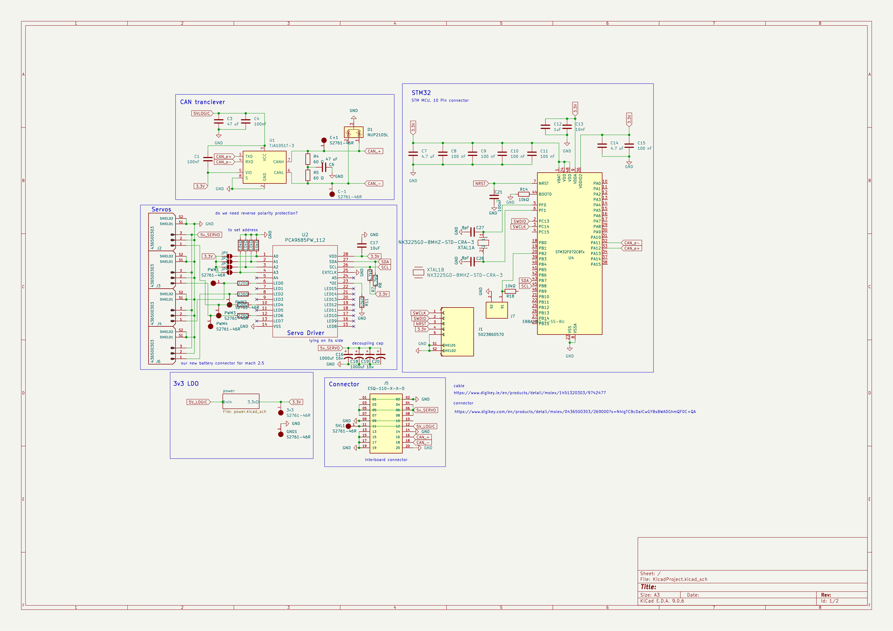
Task: Click 'our new battery connector for mach 2.5'
Action: click(223, 363)
